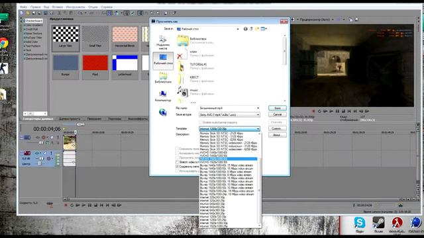424x238 pixels.
Task: Switch to Проводник tab
Action: point(94,119)
